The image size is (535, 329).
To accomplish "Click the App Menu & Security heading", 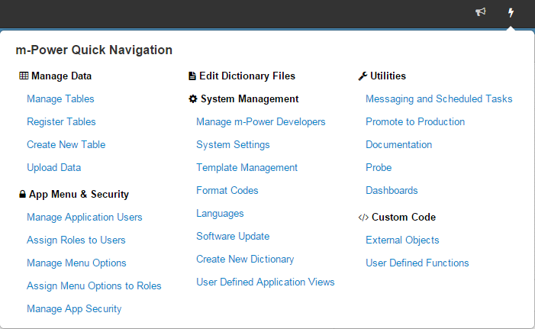I will point(79,194).
